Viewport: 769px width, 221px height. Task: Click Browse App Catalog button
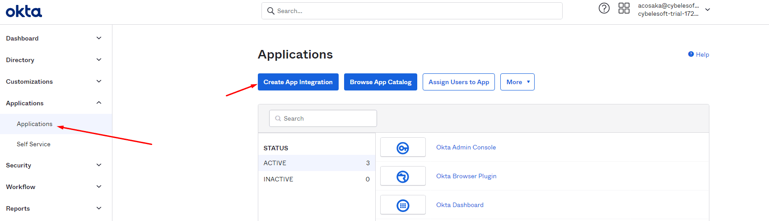(381, 82)
